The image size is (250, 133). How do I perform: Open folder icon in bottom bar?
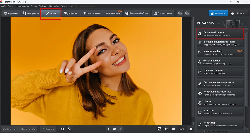click(x=114, y=129)
